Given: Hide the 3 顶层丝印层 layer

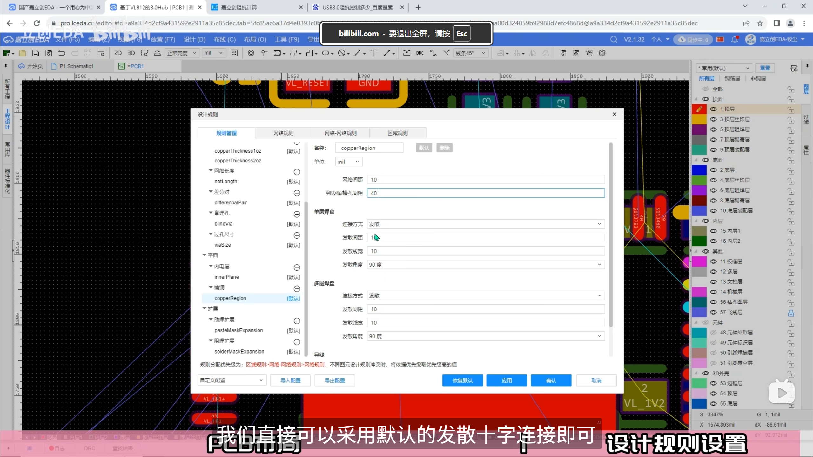Looking at the screenshot, I should (713, 119).
